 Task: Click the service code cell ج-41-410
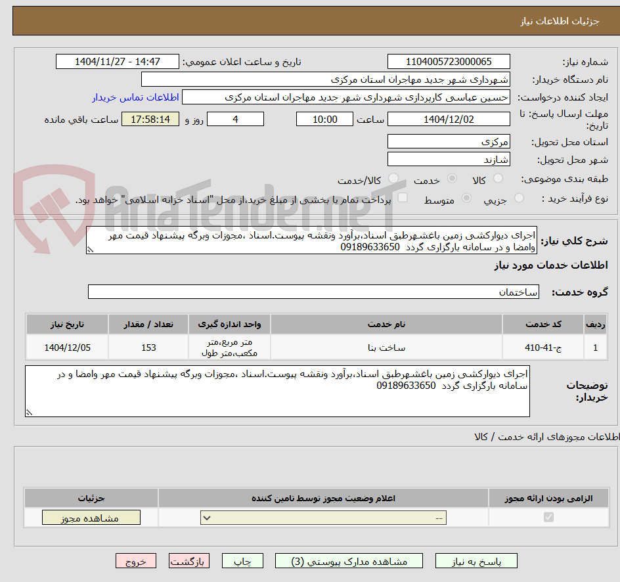[x=543, y=347]
